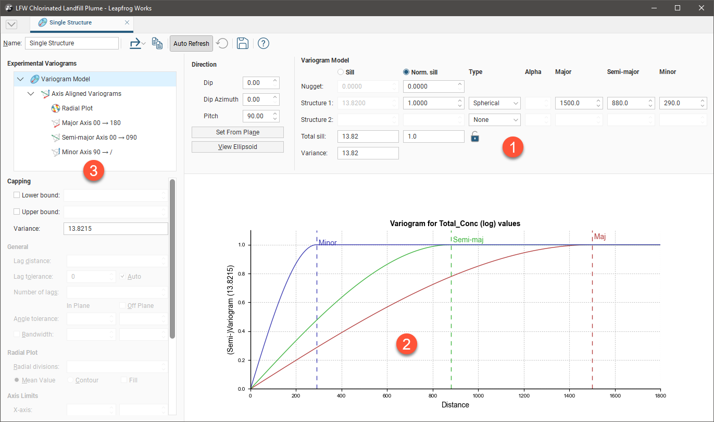Switch to the Single Structure tab
This screenshot has height=422, width=714.
click(70, 23)
